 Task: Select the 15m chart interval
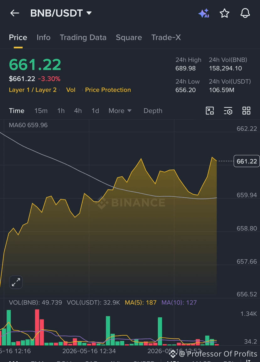tap(41, 111)
